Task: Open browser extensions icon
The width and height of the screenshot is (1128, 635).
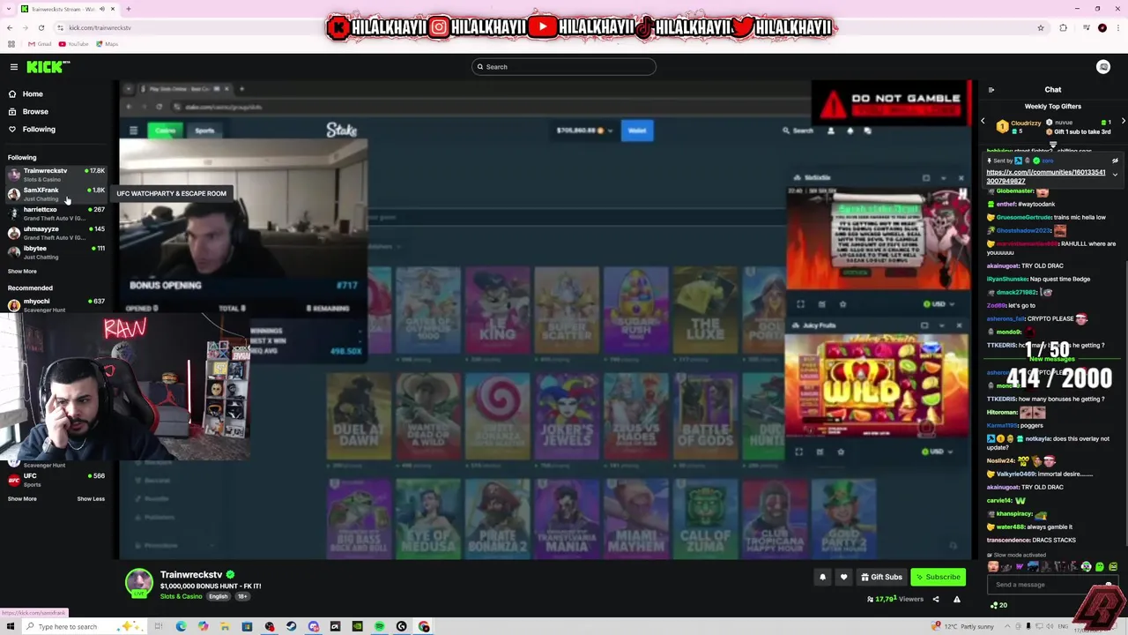Action: click(1063, 27)
